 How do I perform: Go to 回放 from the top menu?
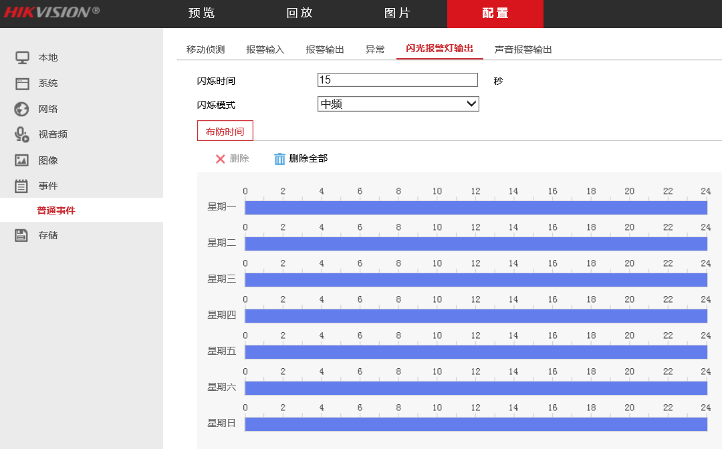point(299,13)
